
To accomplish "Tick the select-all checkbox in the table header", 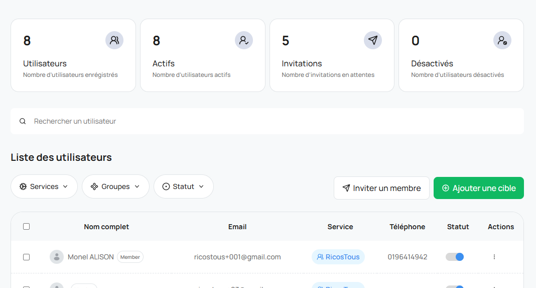I will click(26, 226).
